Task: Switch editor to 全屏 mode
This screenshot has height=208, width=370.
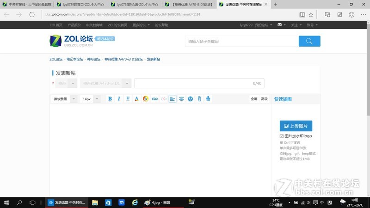Action: [x=254, y=99]
